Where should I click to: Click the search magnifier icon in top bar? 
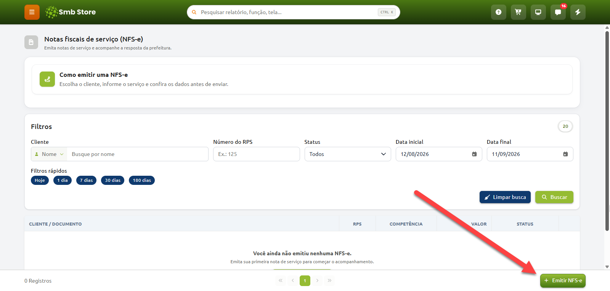pyautogui.click(x=194, y=12)
